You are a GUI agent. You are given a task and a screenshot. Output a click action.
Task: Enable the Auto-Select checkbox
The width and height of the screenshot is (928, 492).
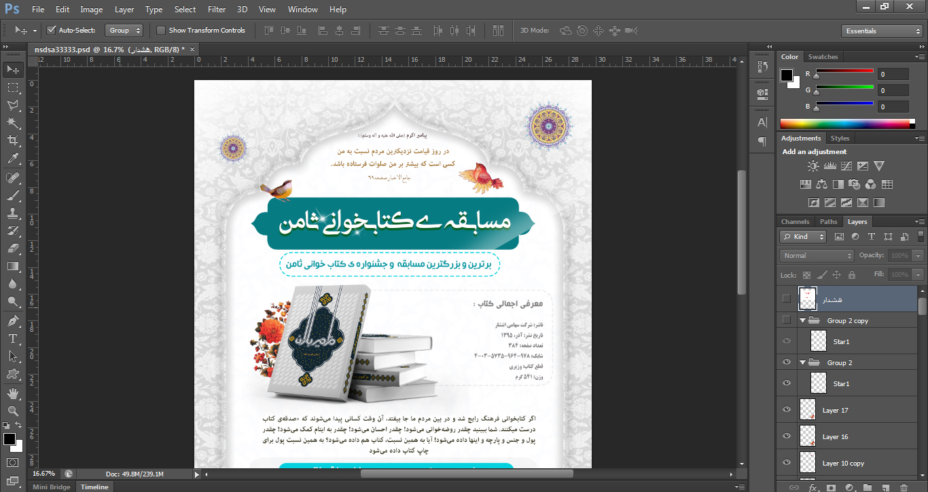pos(51,31)
